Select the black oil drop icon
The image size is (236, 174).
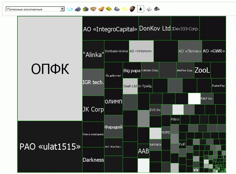[x=141, y=9]
